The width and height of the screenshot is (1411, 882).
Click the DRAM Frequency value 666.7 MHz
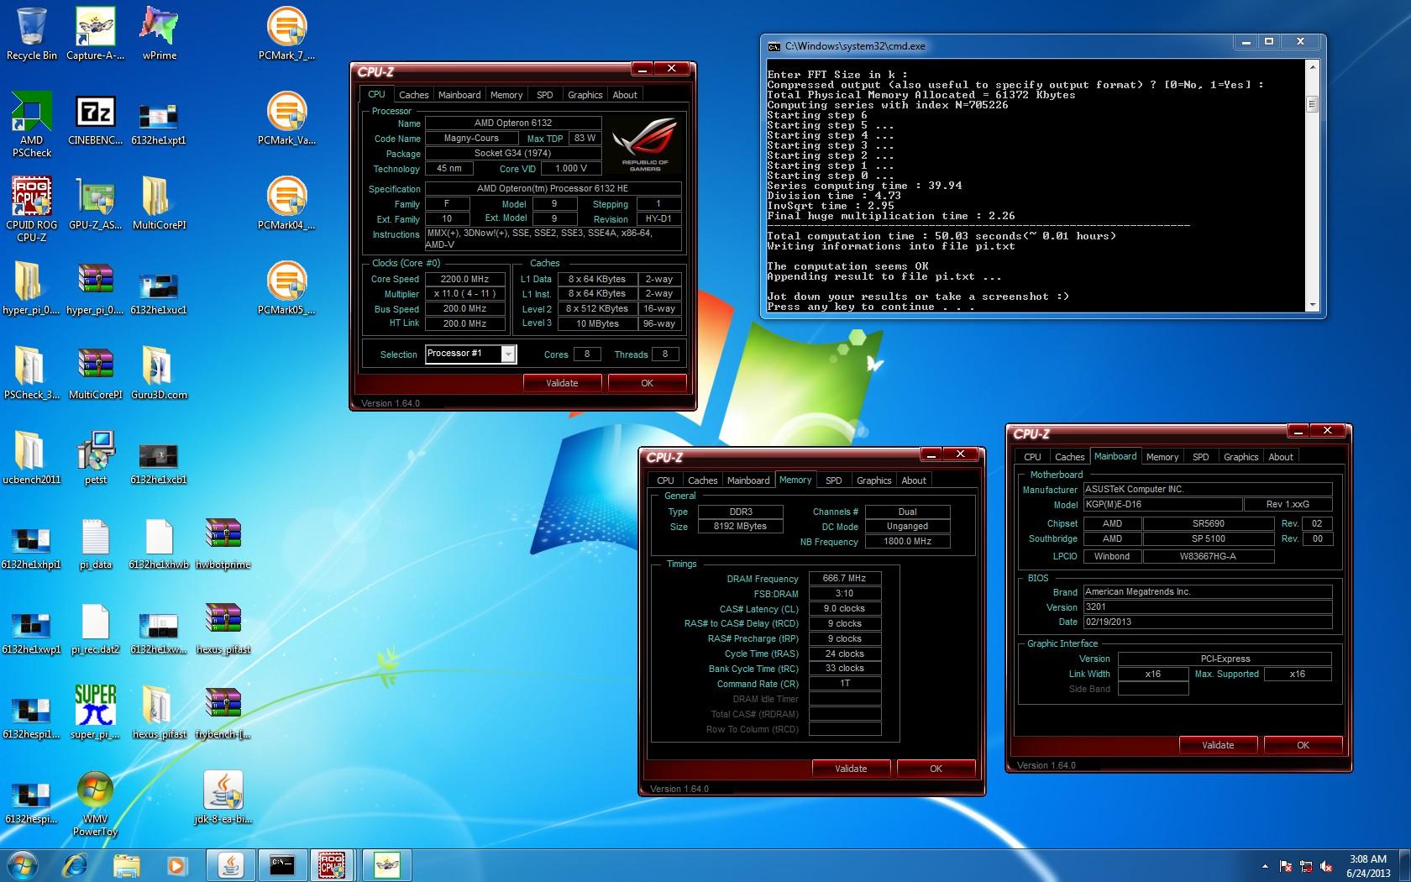tap(845, 578)
